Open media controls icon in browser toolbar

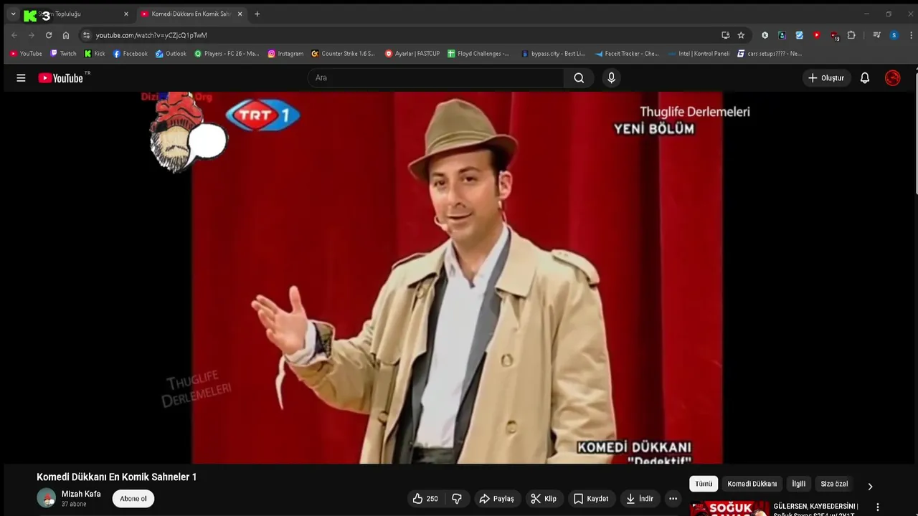(x=876, y=35)
